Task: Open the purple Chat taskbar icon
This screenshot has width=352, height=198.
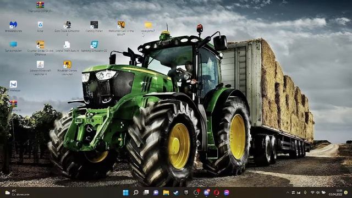Action: coord(156,193)
